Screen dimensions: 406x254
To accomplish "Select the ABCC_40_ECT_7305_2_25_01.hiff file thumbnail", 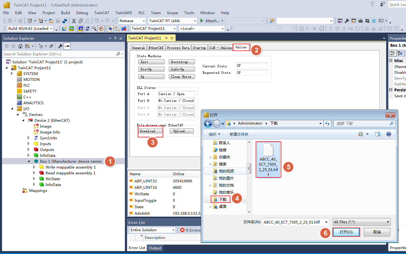I will (x=268, y=160).
